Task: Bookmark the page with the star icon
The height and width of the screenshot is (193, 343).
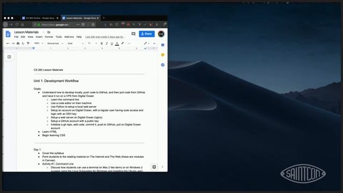Action: click(93, 25)
